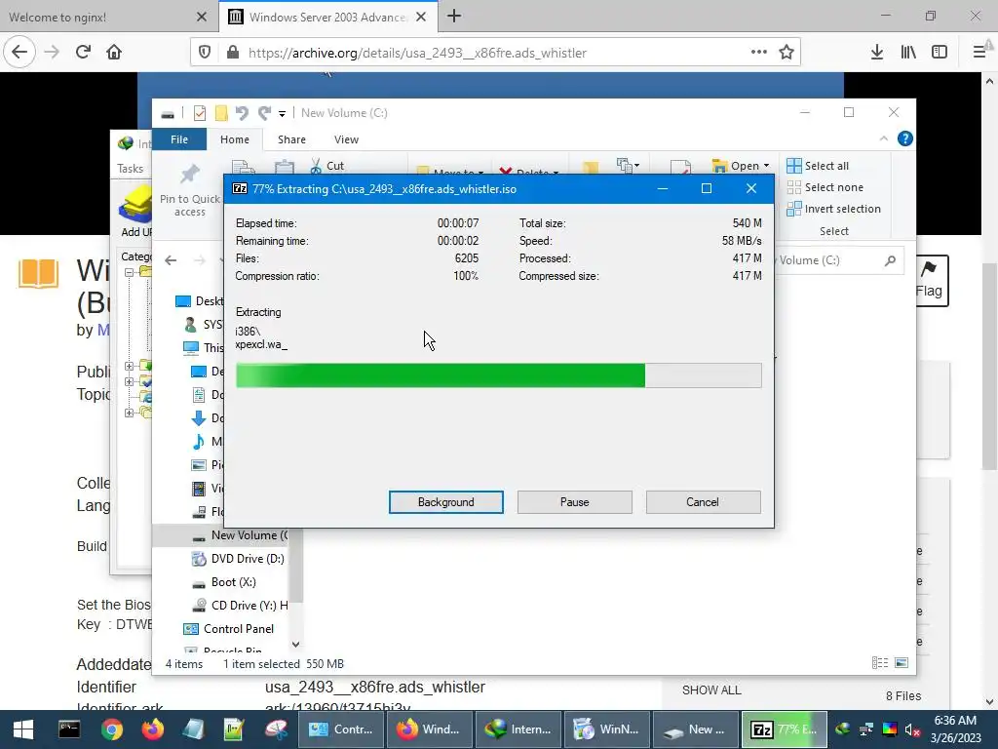This screenshot has width=998, height=749.
Task: Open Tasks menu in background window
Action: (x=130, y=168)
